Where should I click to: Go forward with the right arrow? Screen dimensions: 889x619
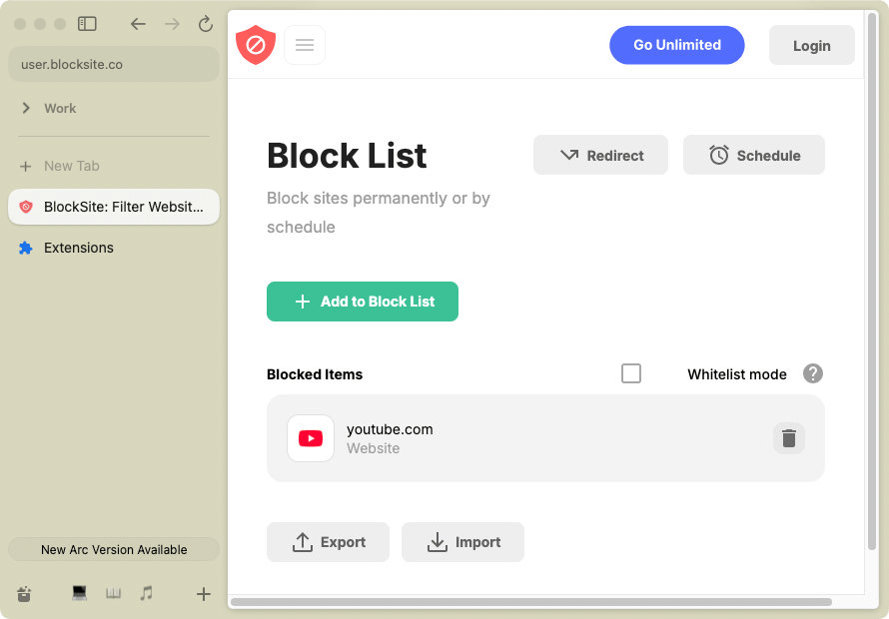[172, 24]
